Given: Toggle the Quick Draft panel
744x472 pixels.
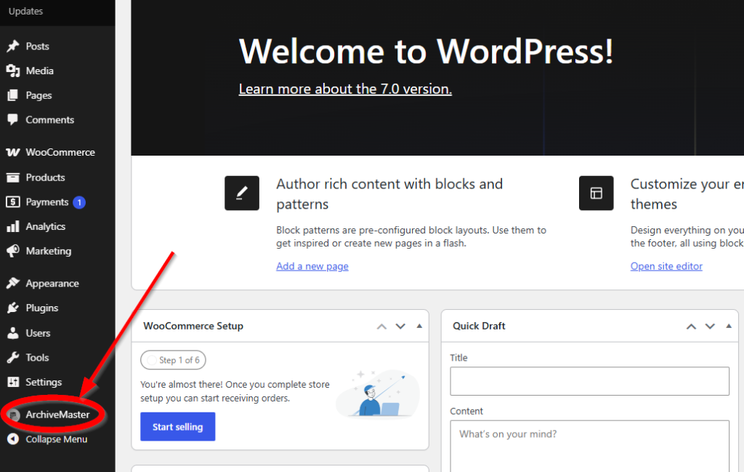Looking at the screenshot, I should tap(728, 326).
